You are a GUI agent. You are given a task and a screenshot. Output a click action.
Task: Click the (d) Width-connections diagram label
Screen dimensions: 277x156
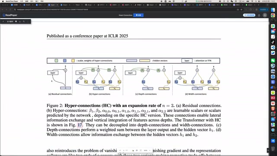[x=196, y=94]
